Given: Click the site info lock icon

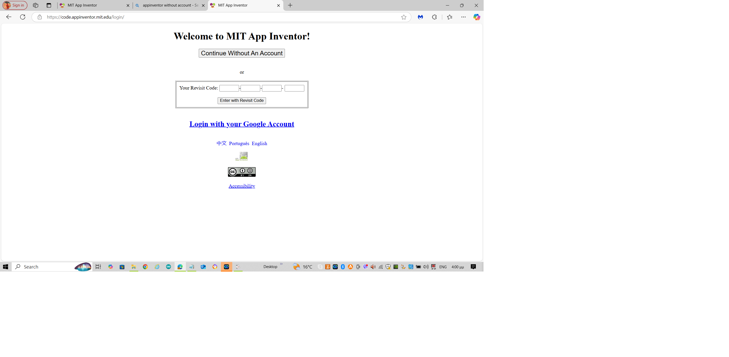Looking at the screenshot, I should (40, 17).
